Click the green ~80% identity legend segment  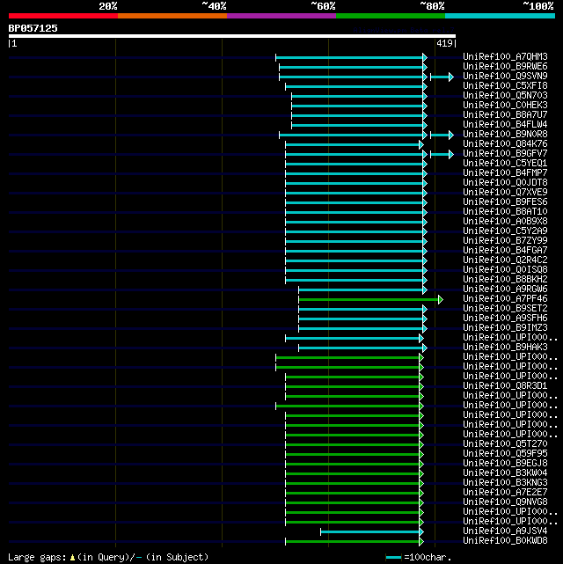[x=391, y=16]
